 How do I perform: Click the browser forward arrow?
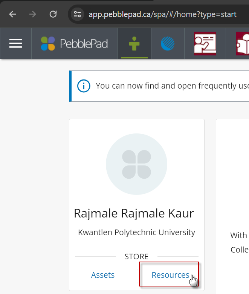pyautogui.click(x=33, y=14)
